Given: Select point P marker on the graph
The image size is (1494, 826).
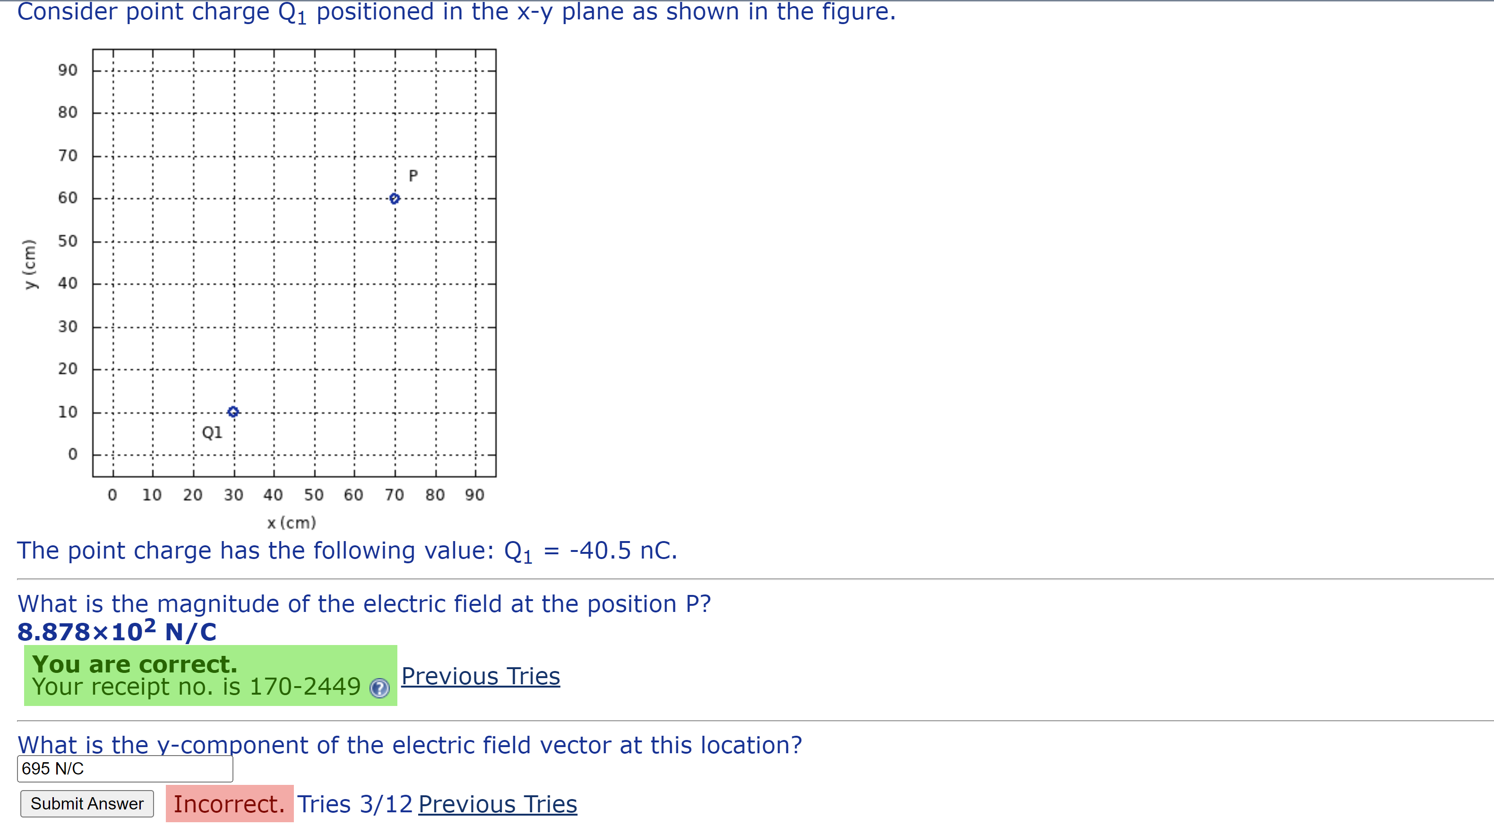Looking at the screenshot, I should (x=394, y=198).
